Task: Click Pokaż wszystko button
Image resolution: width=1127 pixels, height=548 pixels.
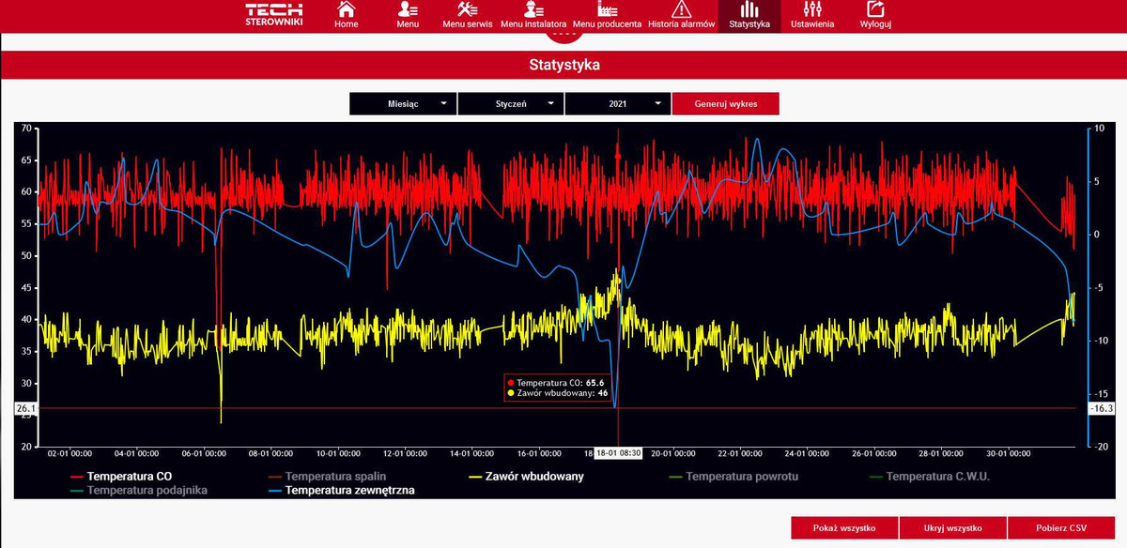Action: 844,528
